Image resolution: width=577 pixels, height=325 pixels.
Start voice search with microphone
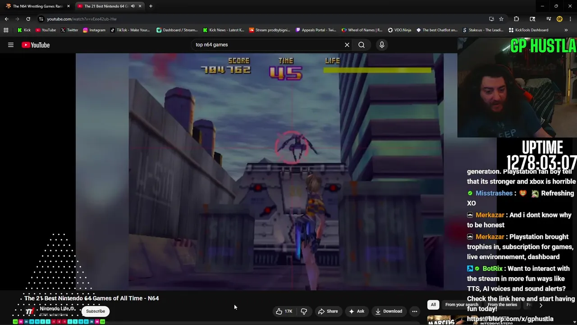[x=382, y=45]
